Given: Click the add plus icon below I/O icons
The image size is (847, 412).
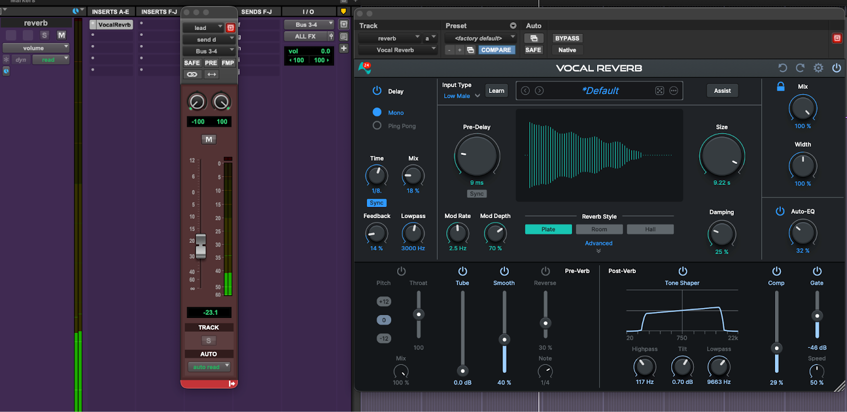Looking at the screenshot, I should pos(344,48).
